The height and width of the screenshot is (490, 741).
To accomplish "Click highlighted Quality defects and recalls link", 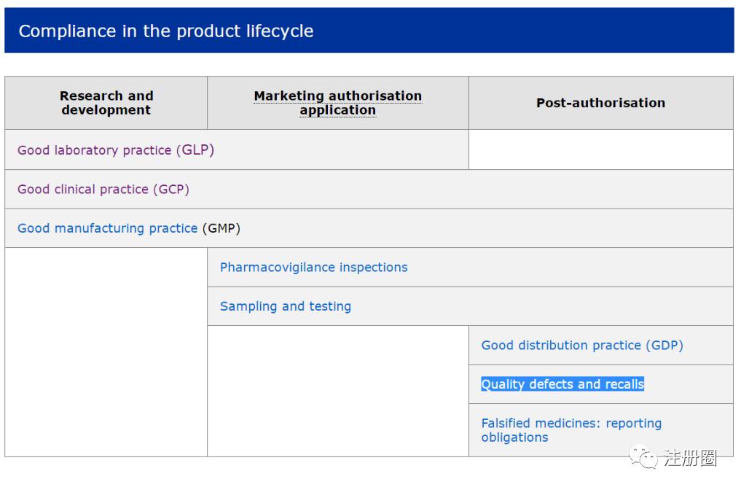I will [562, 384].
